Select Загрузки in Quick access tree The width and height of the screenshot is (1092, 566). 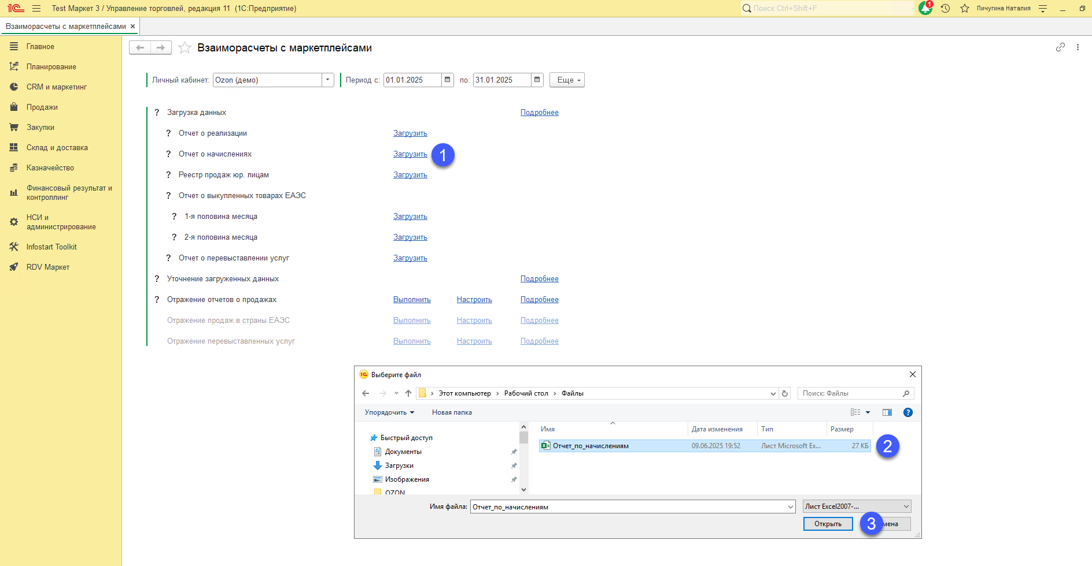coord(399,466)
